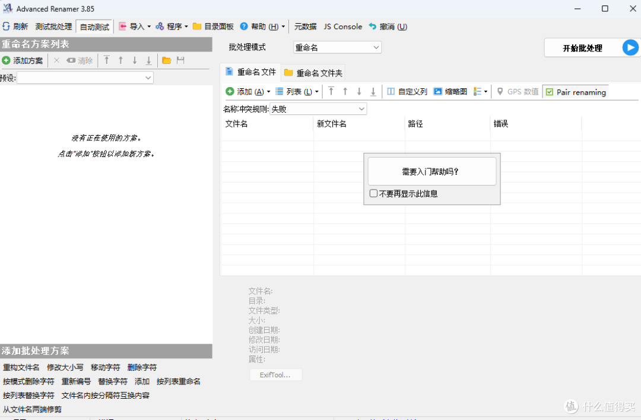Switch to 重命名文件夹 tab
Image resolution: width=641 pixels, height=420 pixels.
click(x=313, y=73)
